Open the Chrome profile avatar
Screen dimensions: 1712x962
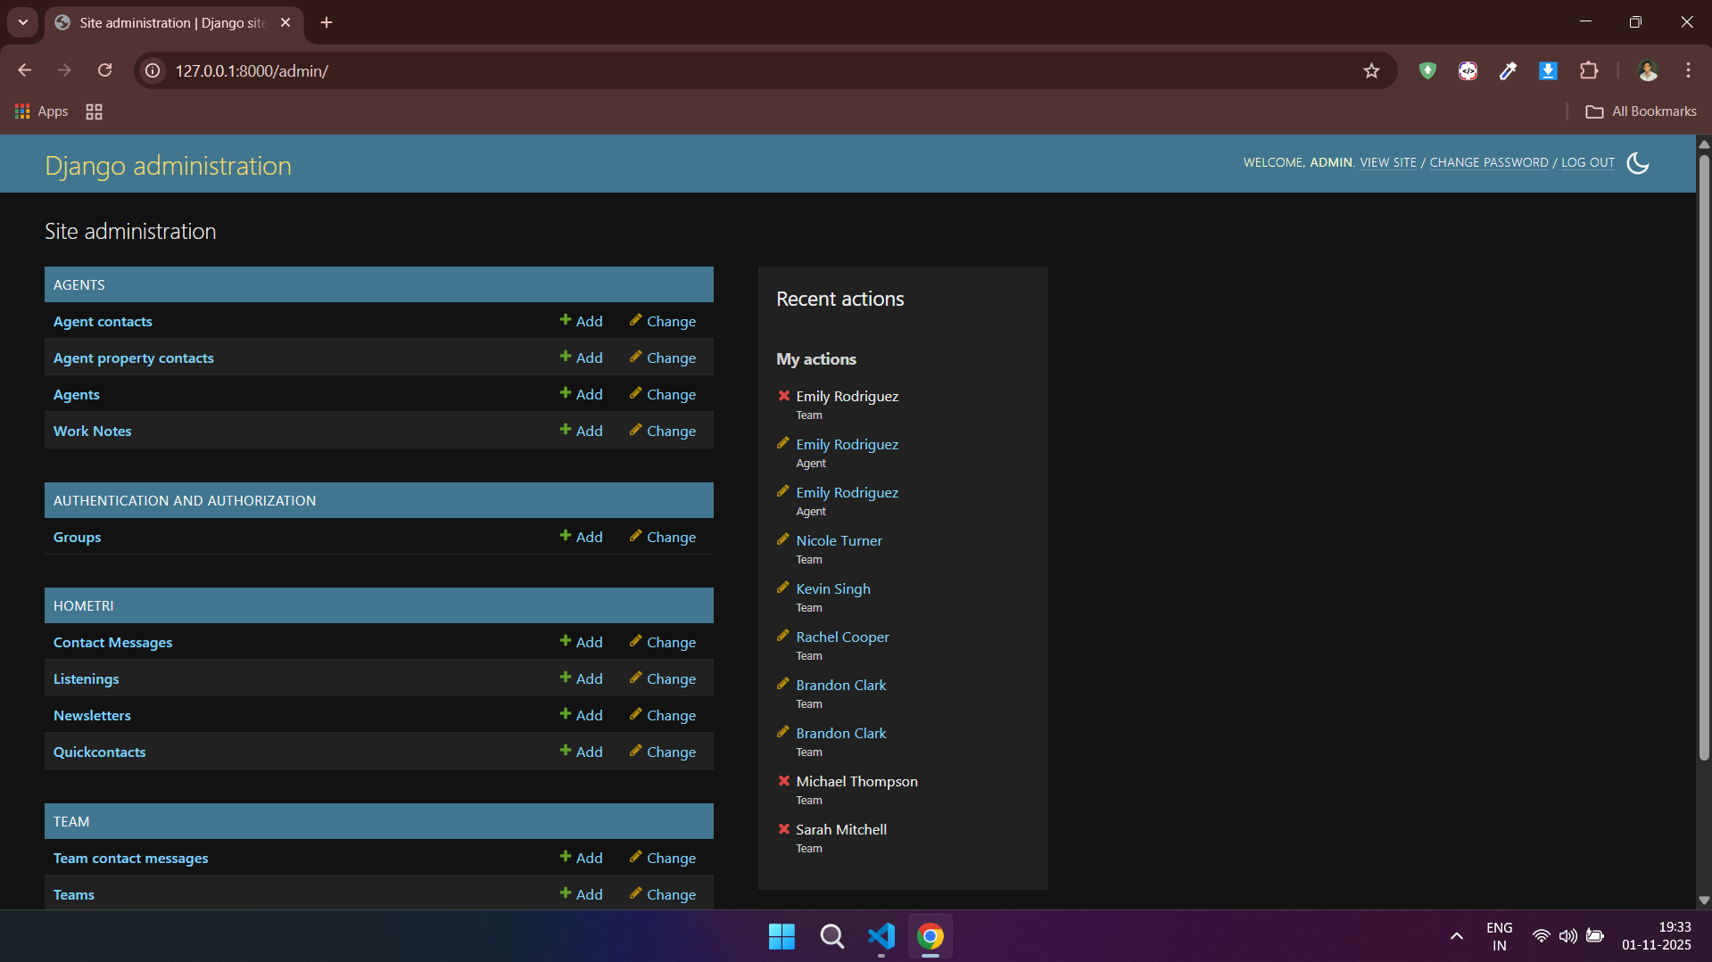(1648, 70)
